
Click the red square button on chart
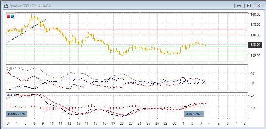[x=8, y=16]
